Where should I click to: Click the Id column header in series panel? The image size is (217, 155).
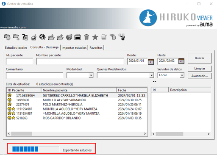pyautogui.click(x=160, y=90)
